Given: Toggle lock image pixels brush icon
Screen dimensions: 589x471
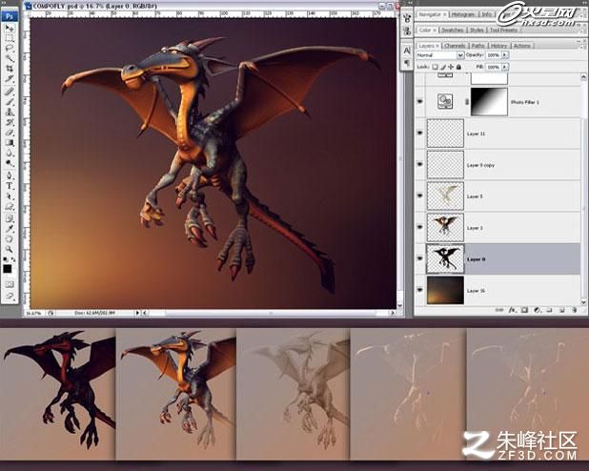Looking at the screenshot, I should coord(443,67).
